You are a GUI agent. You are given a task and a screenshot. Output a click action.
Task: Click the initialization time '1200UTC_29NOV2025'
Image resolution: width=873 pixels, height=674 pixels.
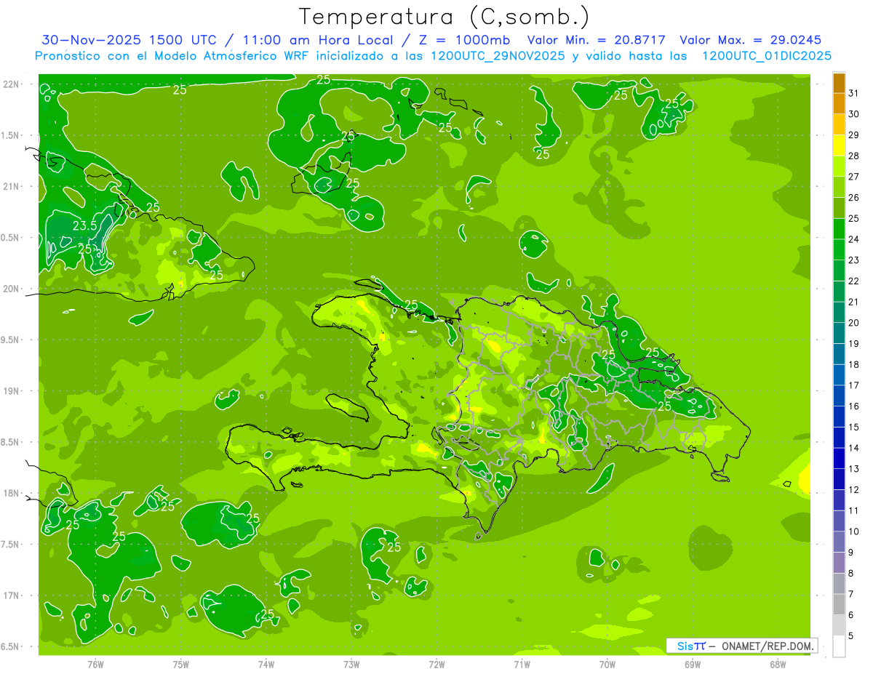pos(497,56)
